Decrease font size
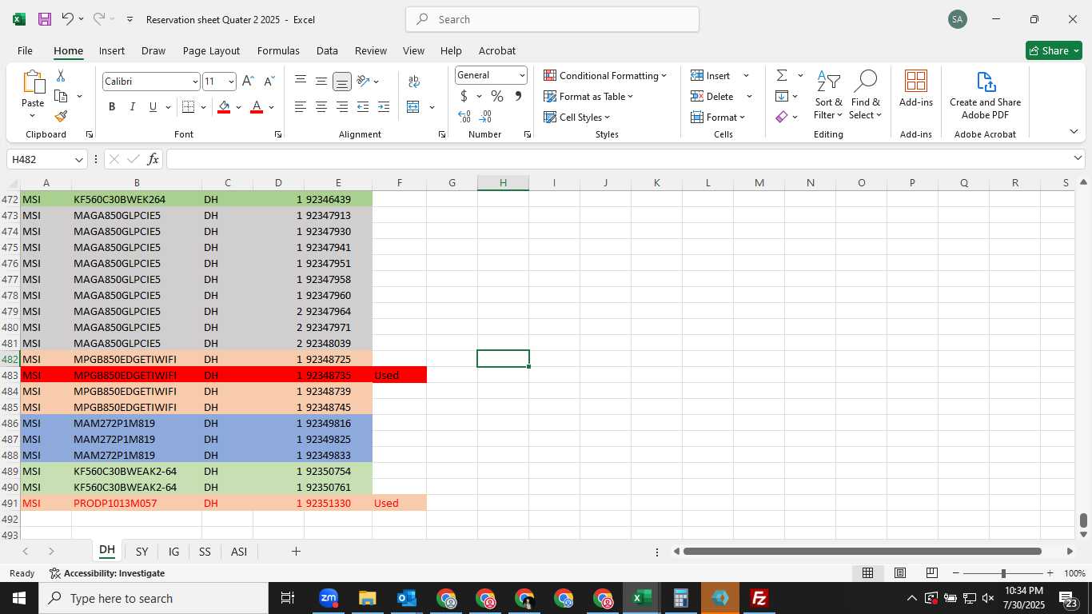Image resolution: width=1092 pixels, height=614 pixels. [269, 82]
